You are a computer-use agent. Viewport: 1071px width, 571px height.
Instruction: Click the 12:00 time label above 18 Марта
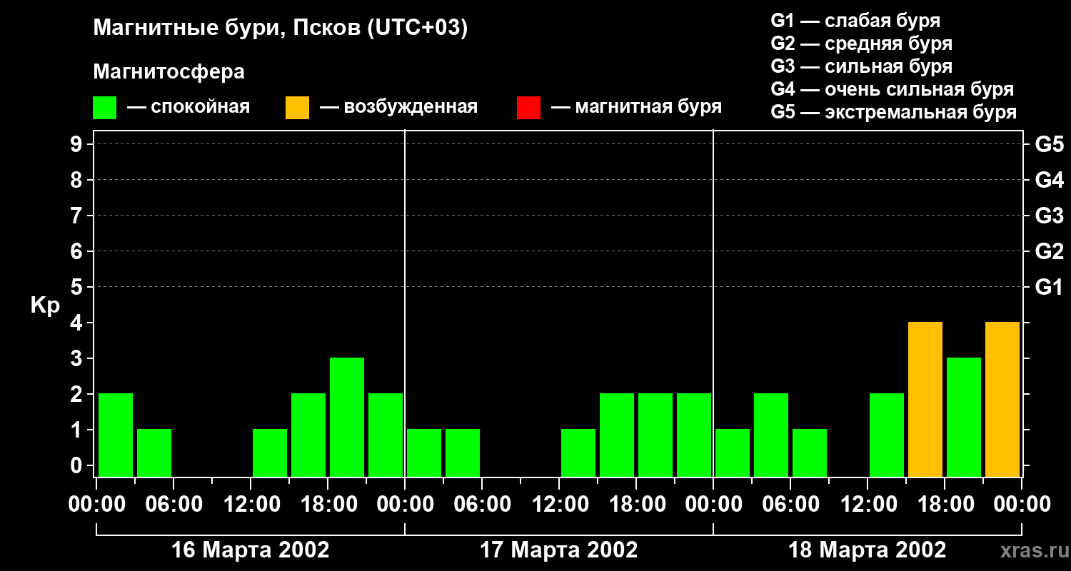coord(868,505)
